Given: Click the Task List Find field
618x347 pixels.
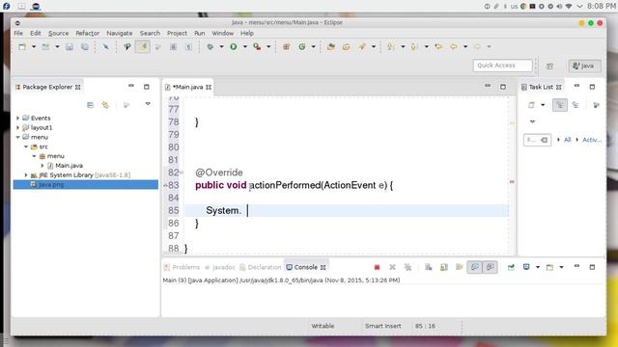Looking at the screenshot, I should 537,140.
